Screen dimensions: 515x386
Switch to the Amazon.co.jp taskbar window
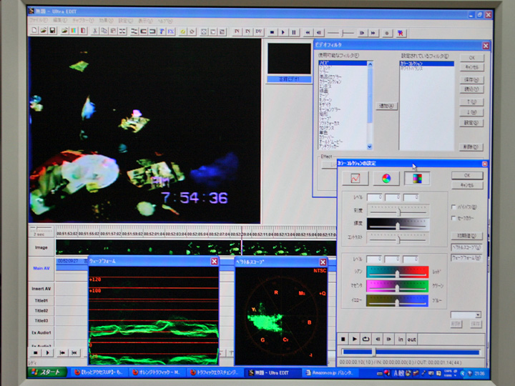click(x=330, y=372)
